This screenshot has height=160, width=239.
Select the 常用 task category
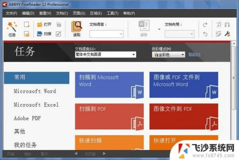click(37, 78)
